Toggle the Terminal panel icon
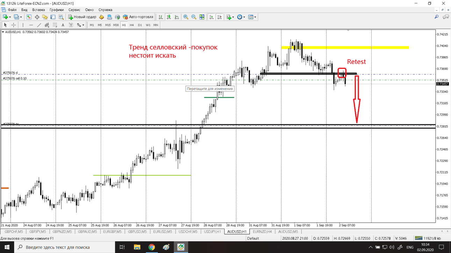Screen dimensions: 451x253 (x=53, y=17)
